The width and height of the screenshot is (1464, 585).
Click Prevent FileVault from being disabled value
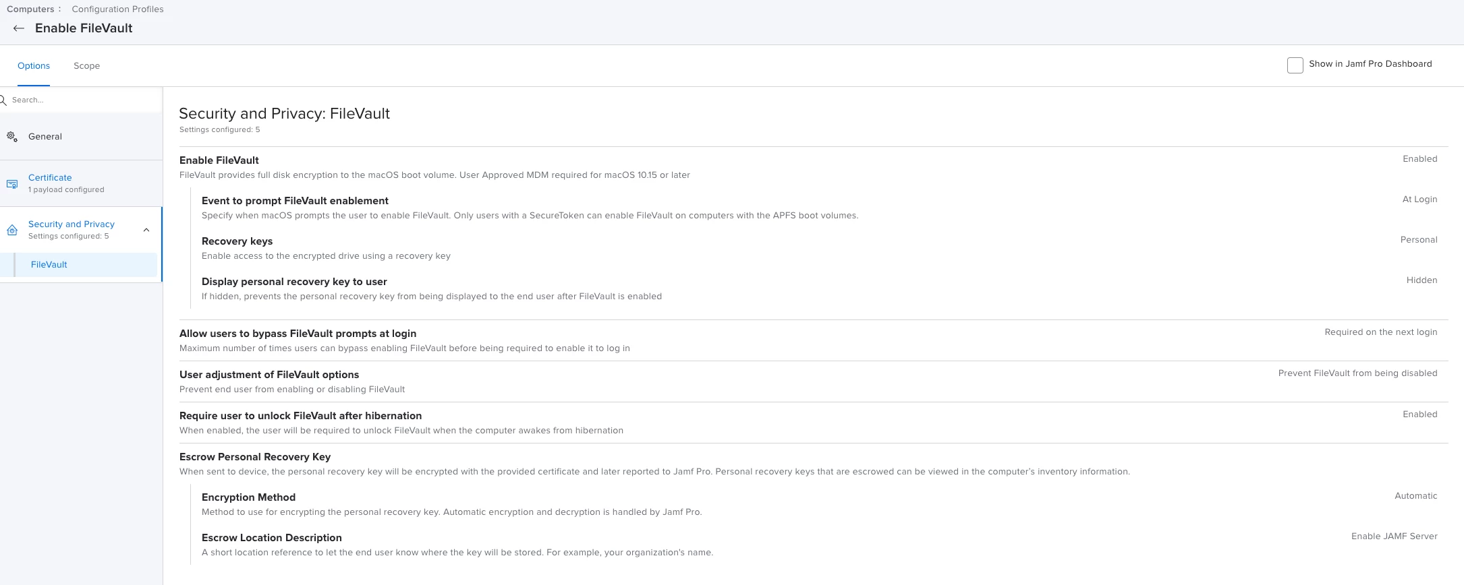pos(1357,373)
